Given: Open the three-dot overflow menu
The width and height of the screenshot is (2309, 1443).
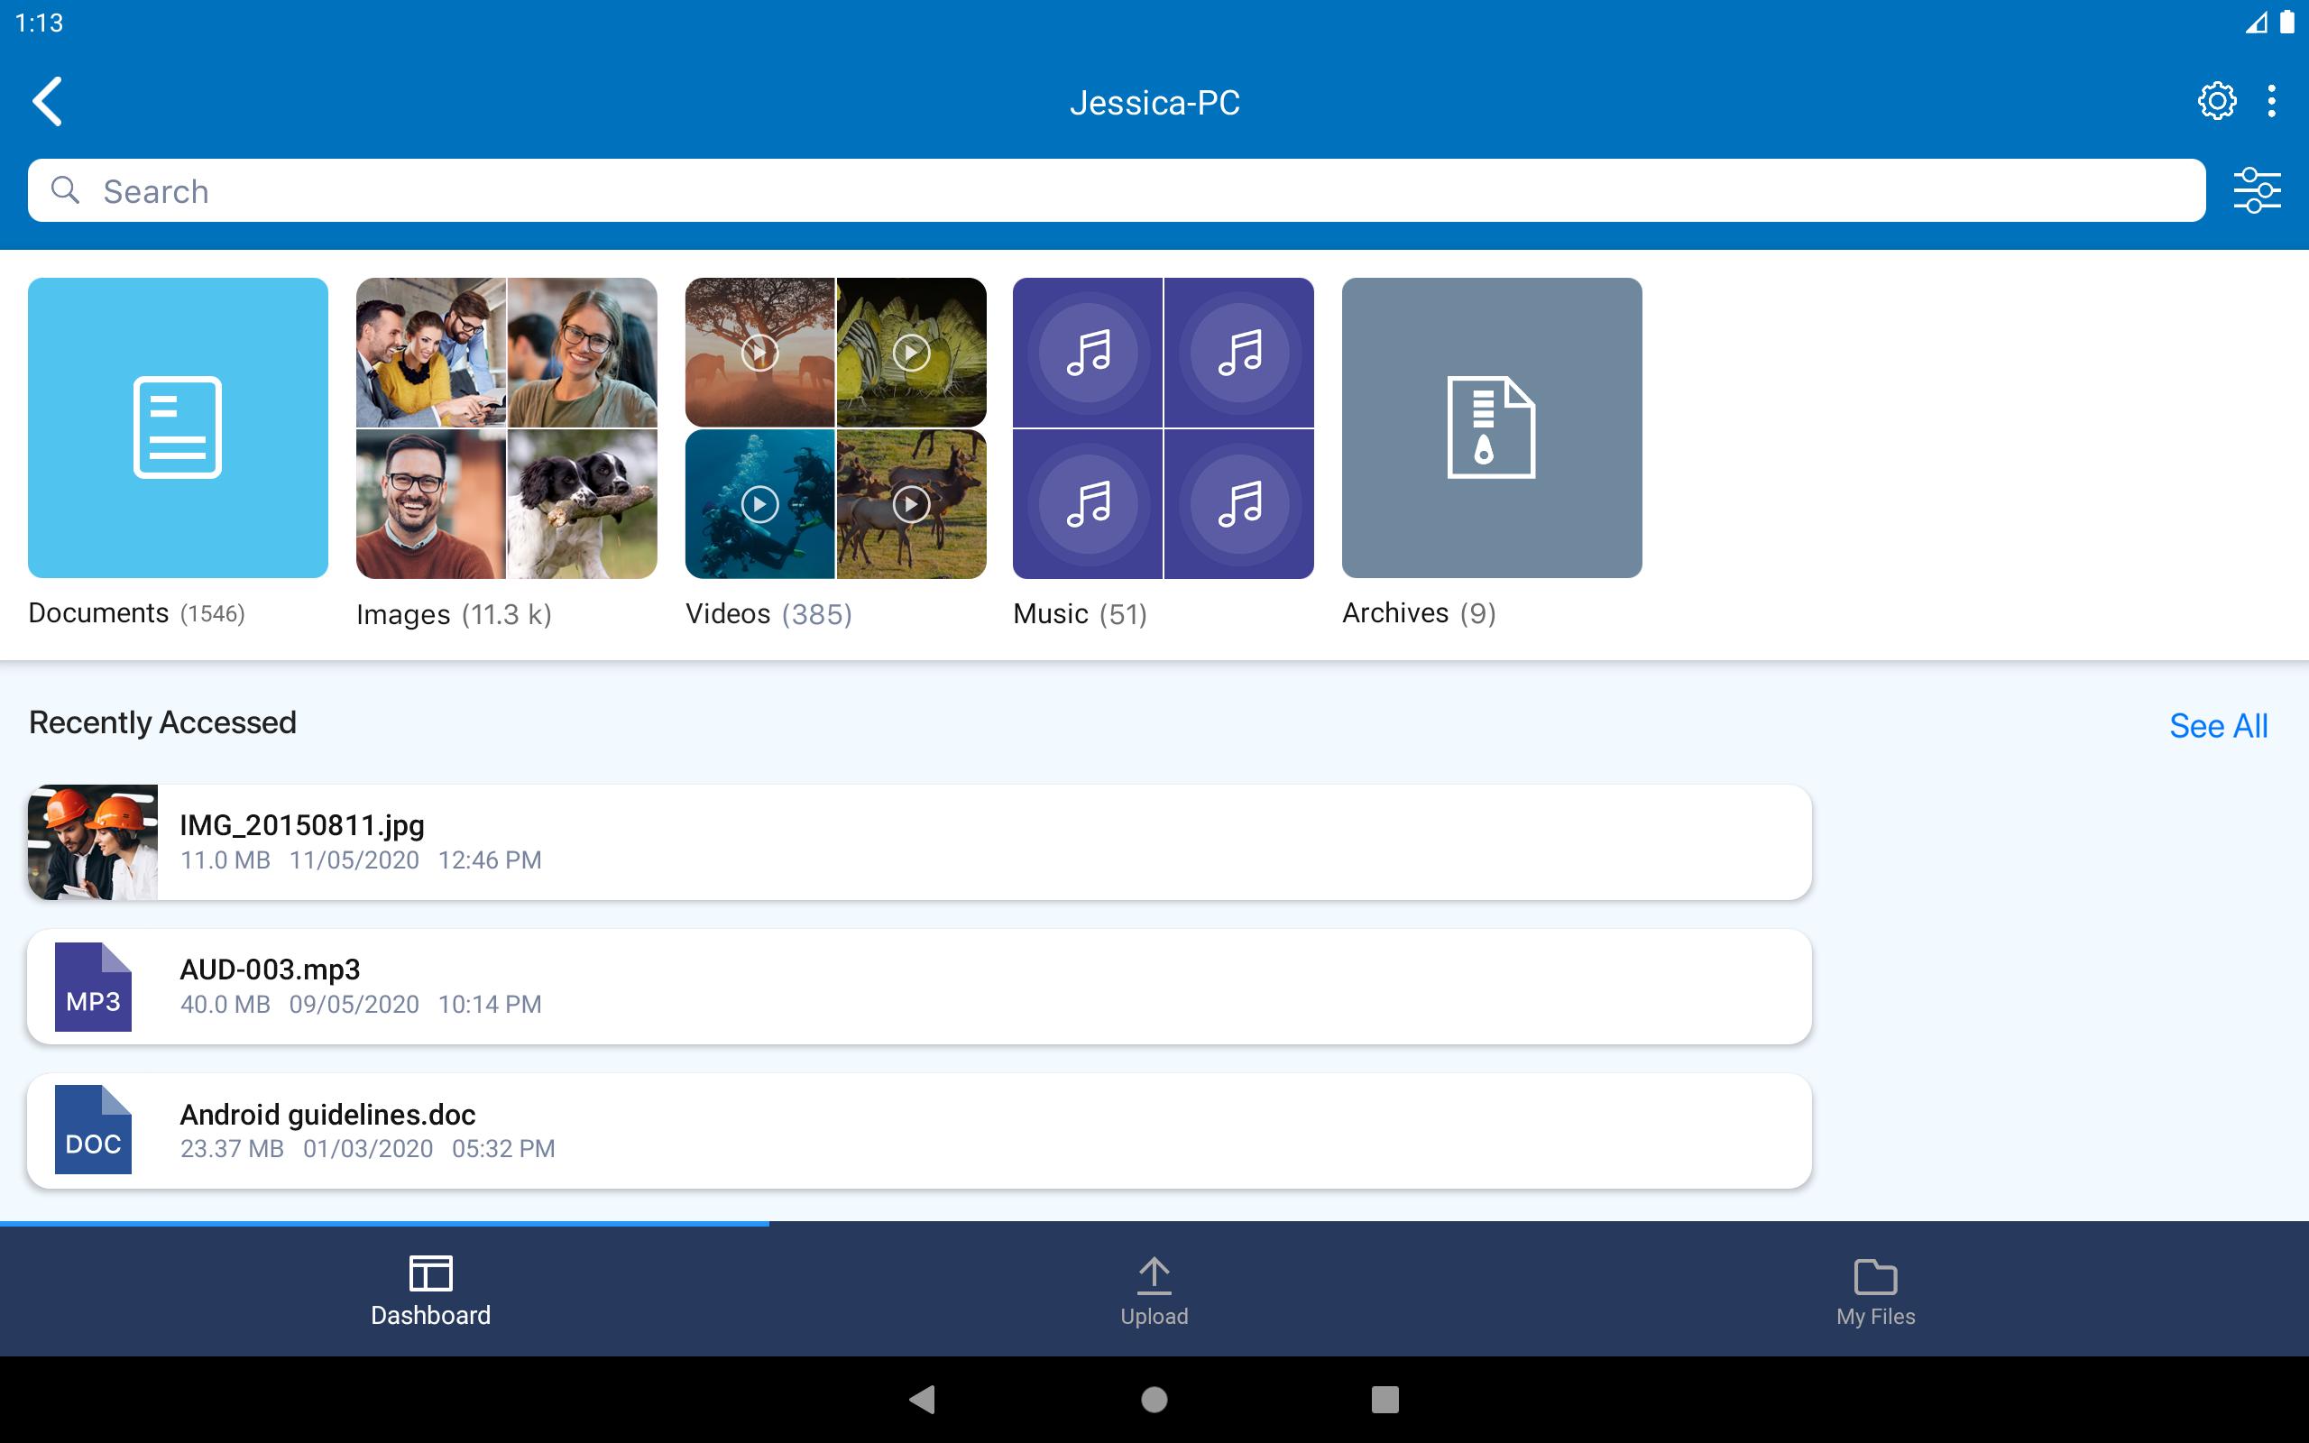Looking at the screenshot, I should [x=2272, y=100].
